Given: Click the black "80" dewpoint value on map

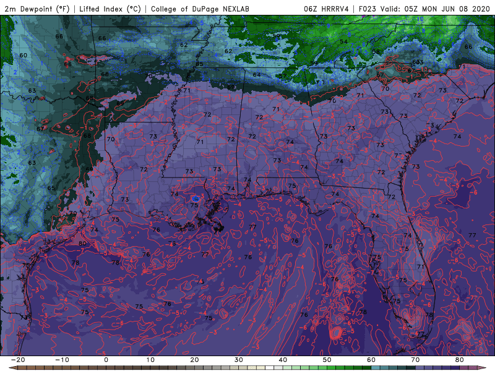Looking at the screenshot, I should (x=82, y=243).
